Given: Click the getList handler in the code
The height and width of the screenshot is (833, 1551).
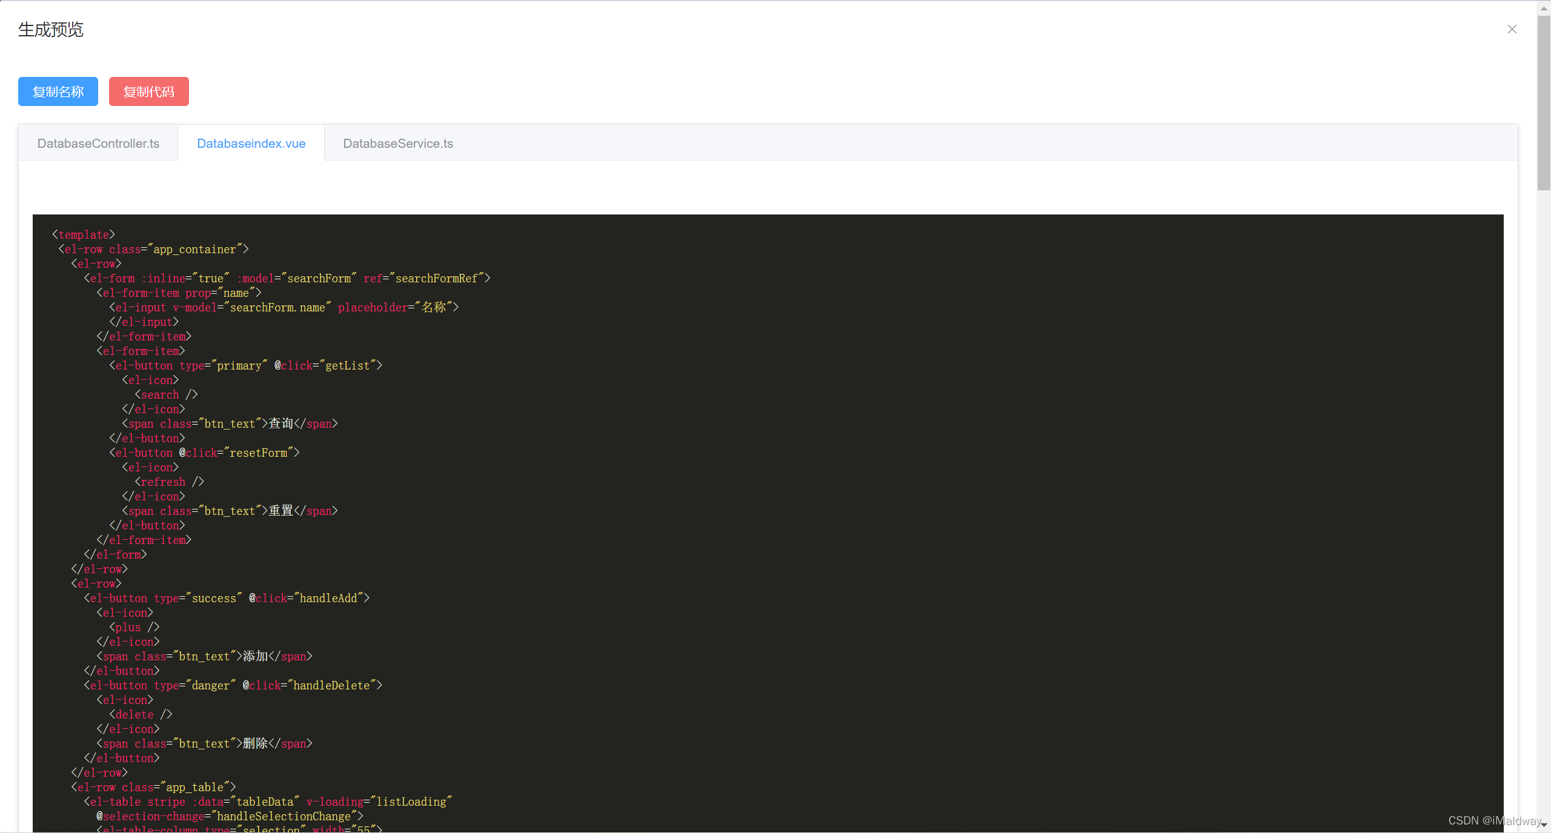Looking at the screenshot, I should [x=347, y=366].
